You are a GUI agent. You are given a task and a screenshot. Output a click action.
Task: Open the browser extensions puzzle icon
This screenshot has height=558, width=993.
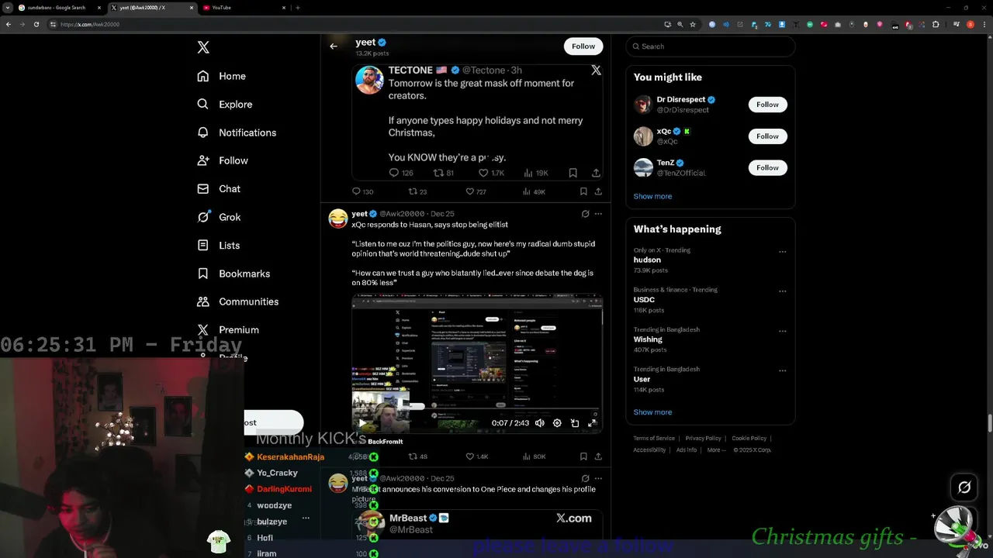coord(936,24)
